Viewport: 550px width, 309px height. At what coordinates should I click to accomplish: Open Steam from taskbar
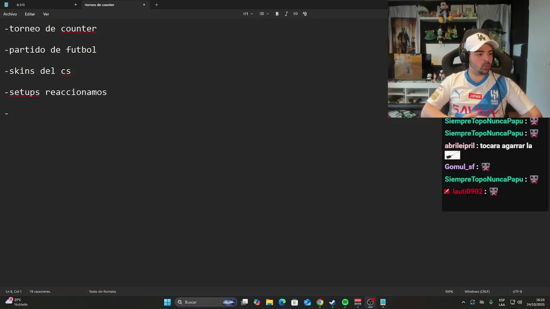332,302
